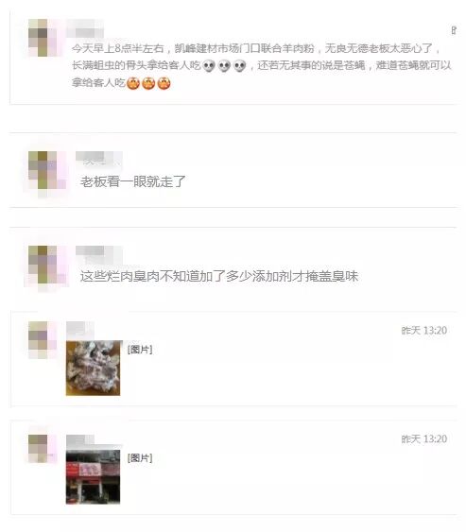Click the comment about 添加剂 covering smell
466x532 pixels.
pyautogui.click(x=219, y=276)
